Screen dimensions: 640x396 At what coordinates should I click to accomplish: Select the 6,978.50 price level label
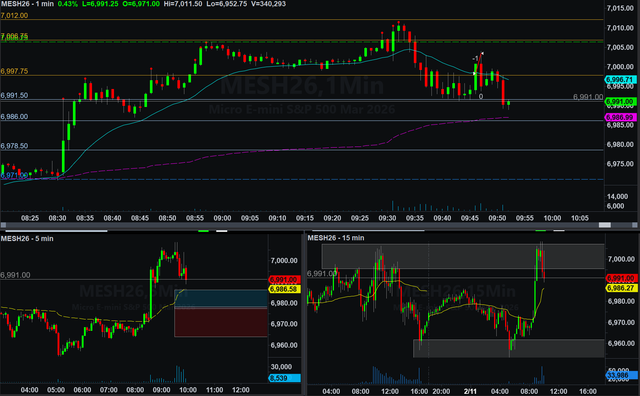pyautogui.click(x=14, y=146)
